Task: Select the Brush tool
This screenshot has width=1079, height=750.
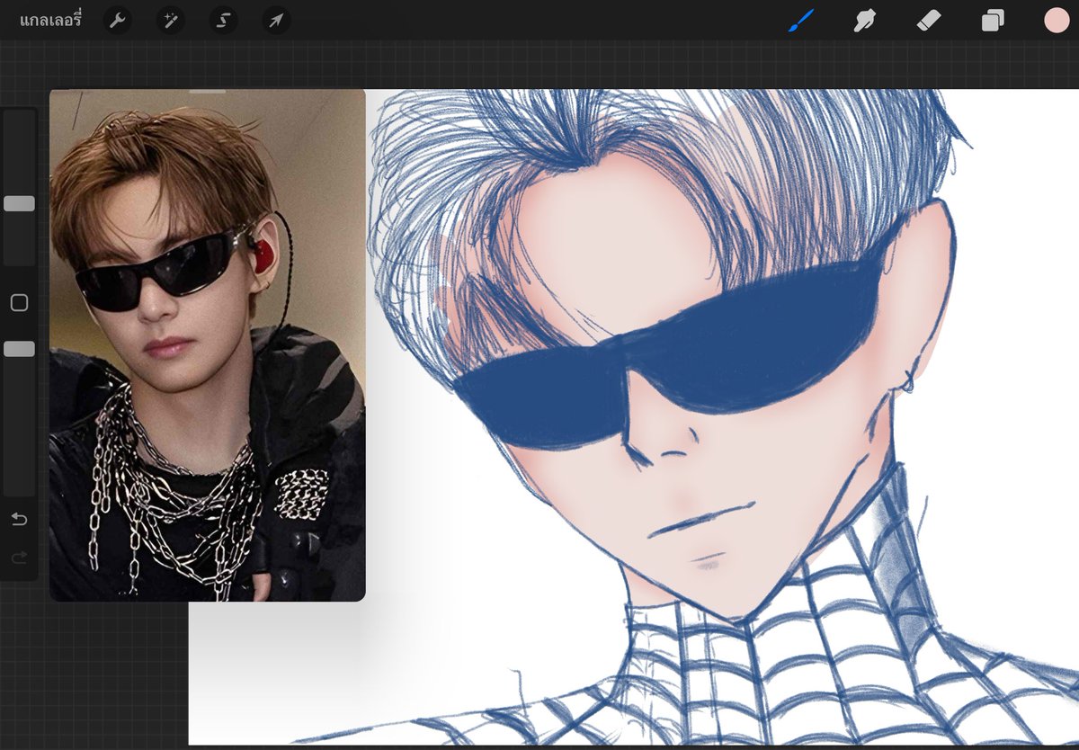Action: click(800, 21)
